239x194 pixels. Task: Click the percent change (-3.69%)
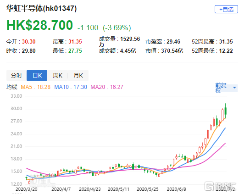(117, 28)
